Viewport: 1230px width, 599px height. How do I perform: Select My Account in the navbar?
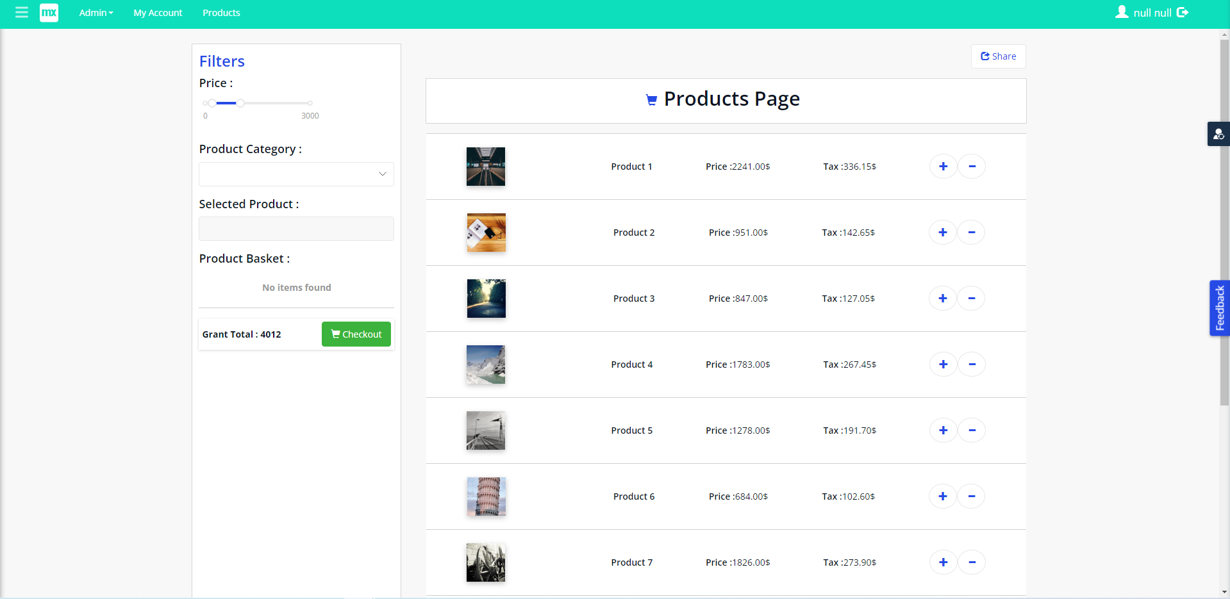pyautogui.click(x=157, y=12)
